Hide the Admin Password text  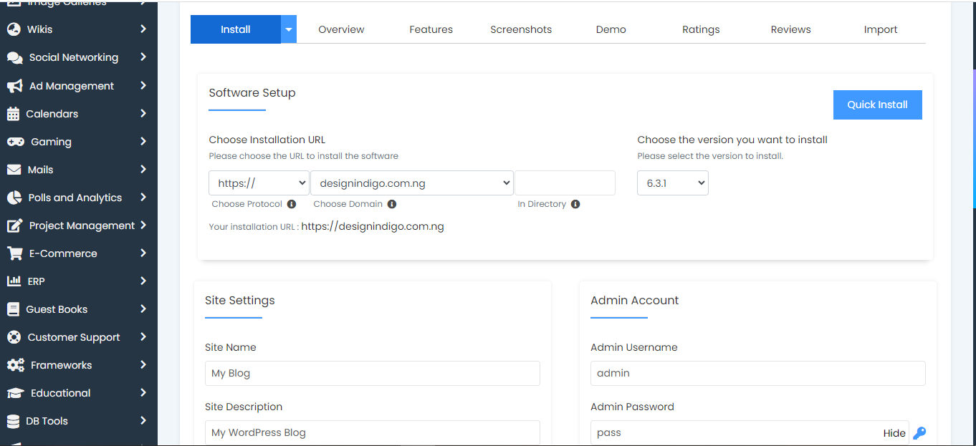click(x=894, y=432)
